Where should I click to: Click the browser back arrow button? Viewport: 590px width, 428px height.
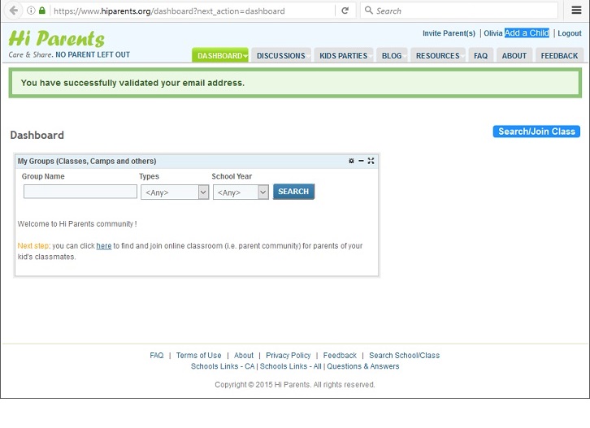[x=14, y=11]
